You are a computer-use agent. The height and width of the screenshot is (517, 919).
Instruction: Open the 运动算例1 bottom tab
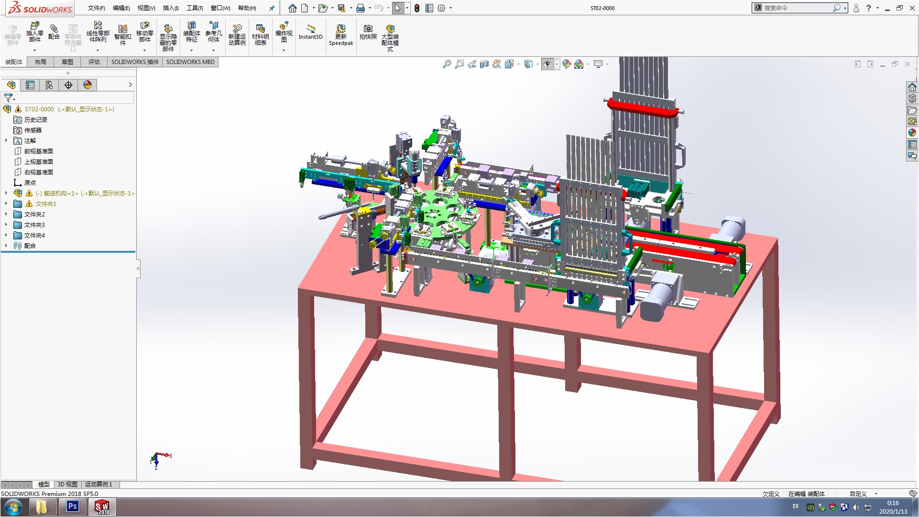[98, 485]
